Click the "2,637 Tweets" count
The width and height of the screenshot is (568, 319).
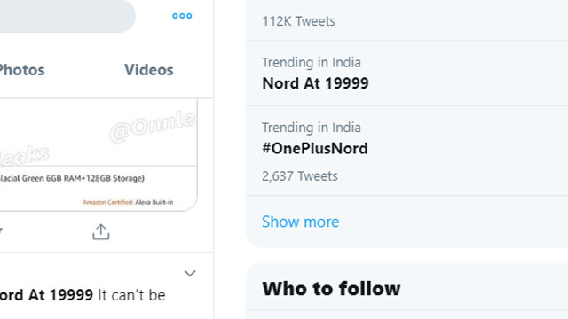[300, 176]
